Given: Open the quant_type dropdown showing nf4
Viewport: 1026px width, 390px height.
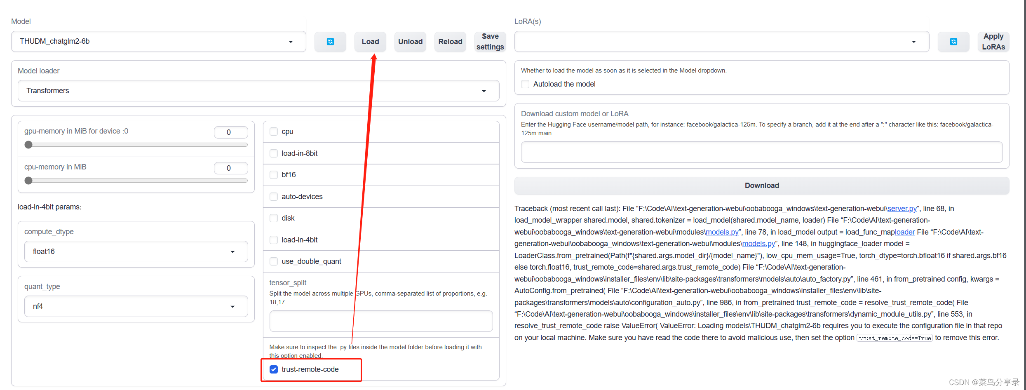Looking at the screenshot, I should click(136, 306).
